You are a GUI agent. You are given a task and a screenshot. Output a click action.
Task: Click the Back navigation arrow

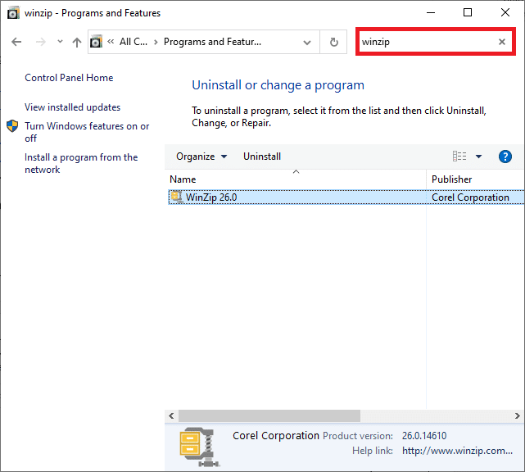tap(16, 42)
